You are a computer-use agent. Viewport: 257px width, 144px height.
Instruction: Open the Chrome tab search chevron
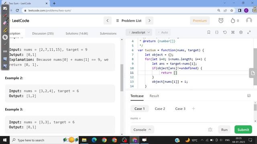pos(224,3)
